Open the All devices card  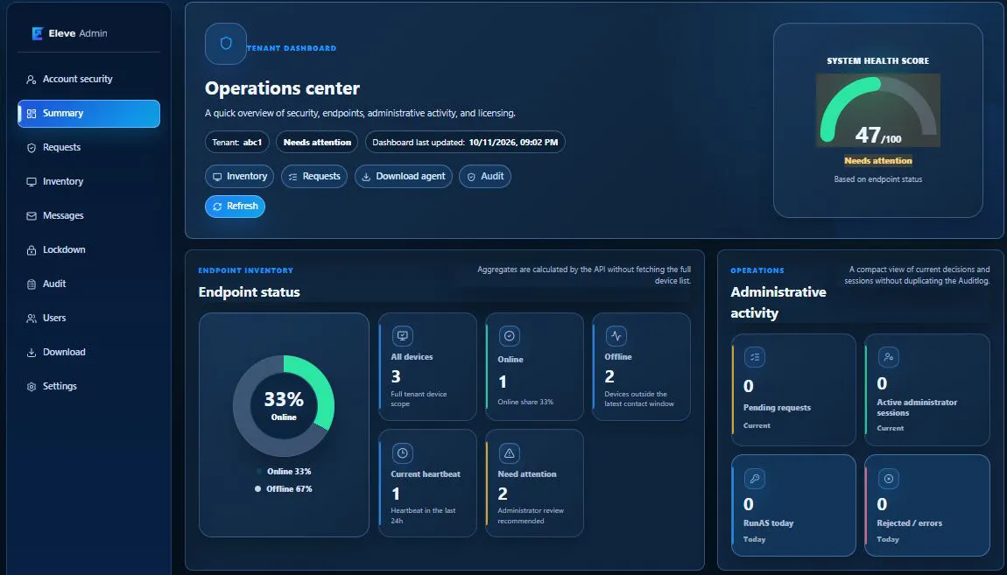point(427,367)
